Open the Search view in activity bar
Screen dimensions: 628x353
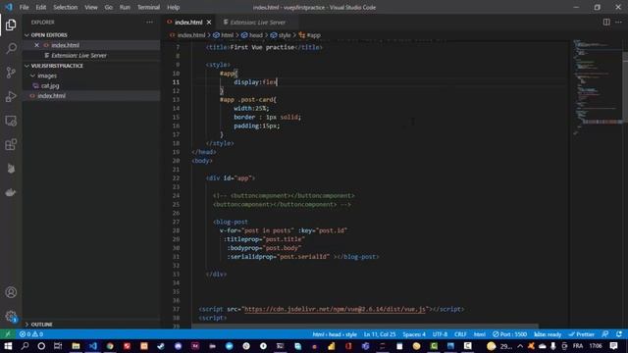point(11,48)
